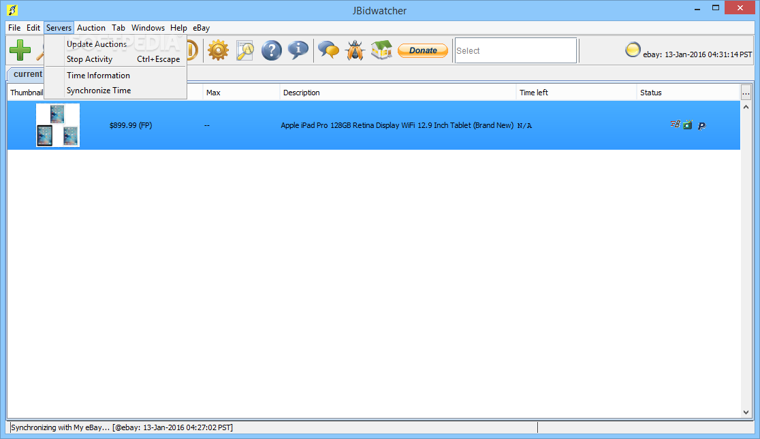Sort by the Time left column header
The height and width of the screenshot is (439, 760).
[576, 92]
